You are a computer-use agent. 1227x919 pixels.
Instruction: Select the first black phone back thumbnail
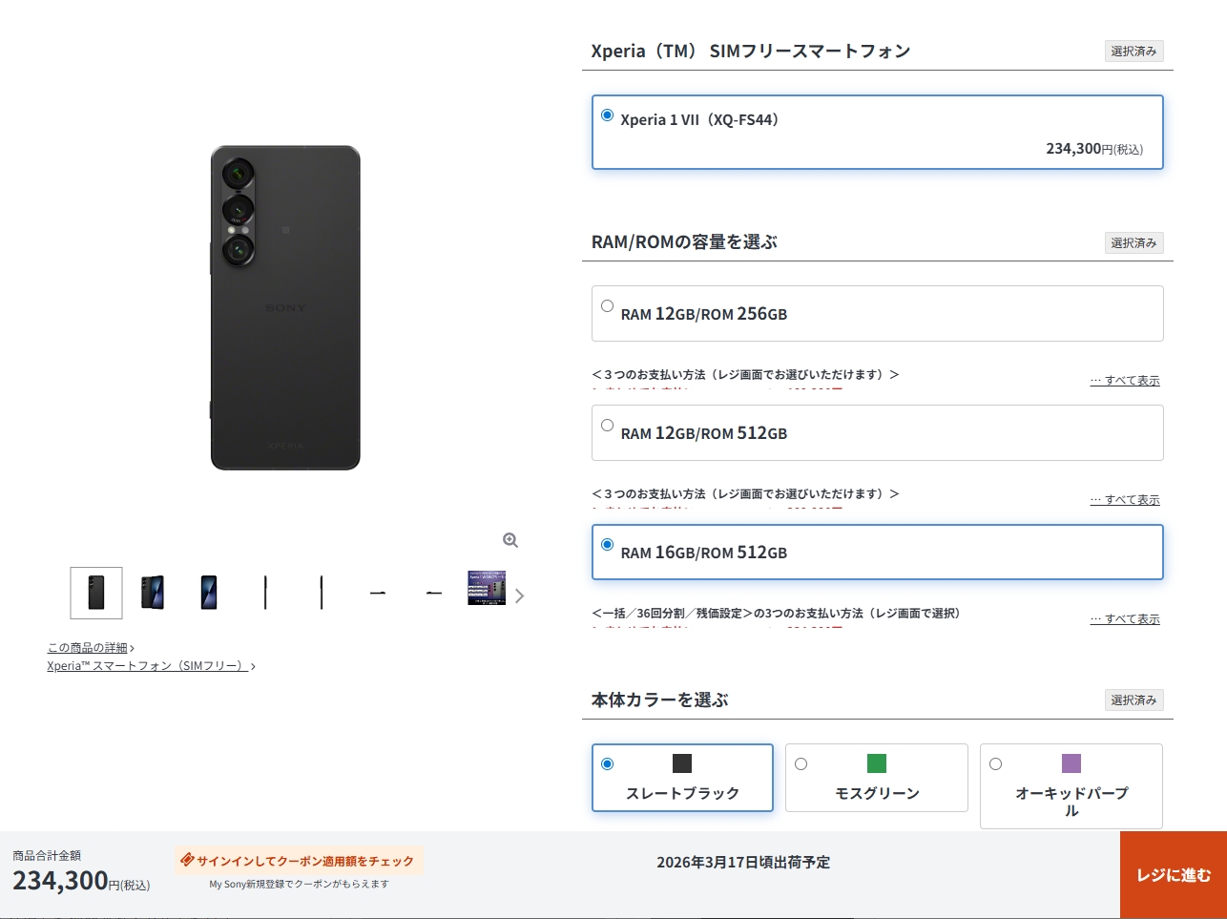pos(96,593)
